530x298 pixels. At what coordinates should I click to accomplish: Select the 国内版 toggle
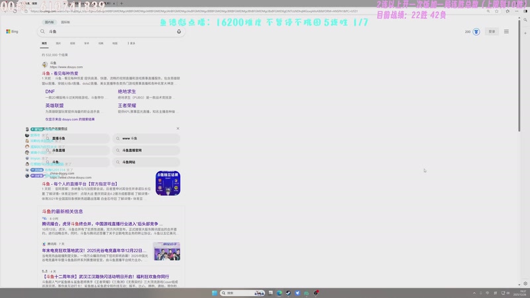click(49, 22)
